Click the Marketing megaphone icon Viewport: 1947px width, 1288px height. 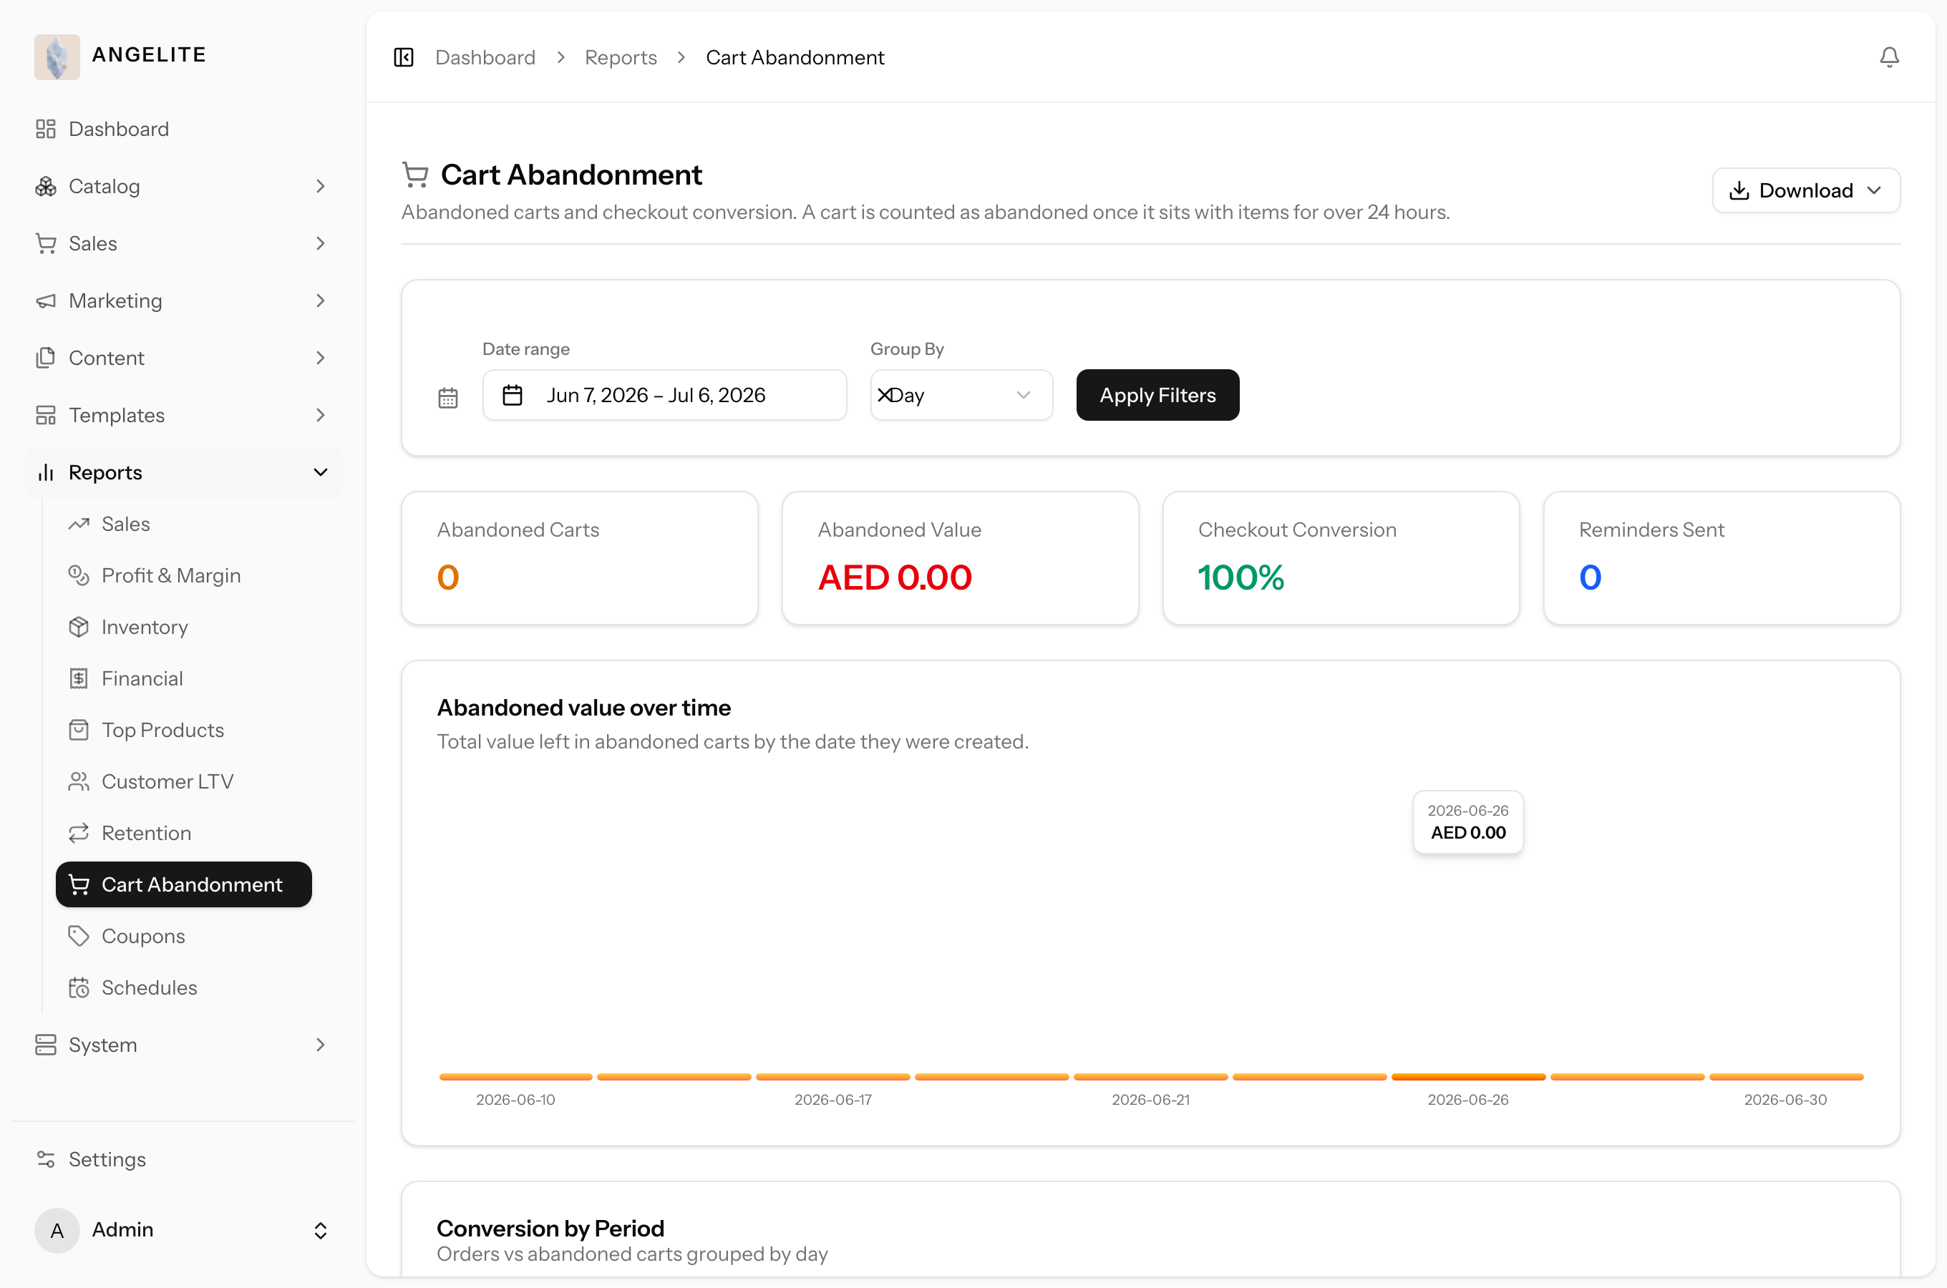(46, 301)
